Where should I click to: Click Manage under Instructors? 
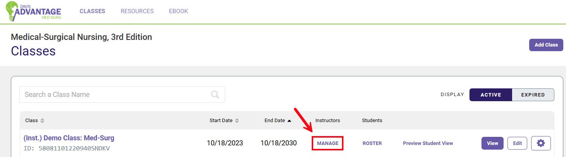(328, 143)
